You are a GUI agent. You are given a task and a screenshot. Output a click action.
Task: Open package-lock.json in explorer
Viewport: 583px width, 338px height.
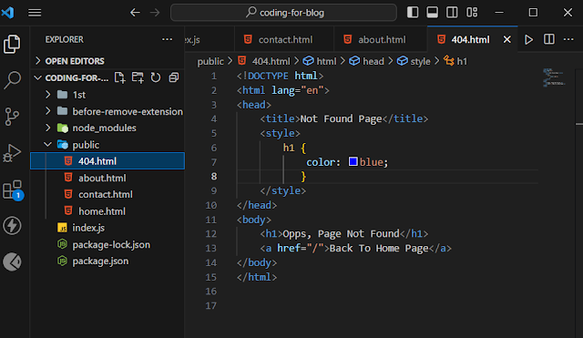pos(107,245)
